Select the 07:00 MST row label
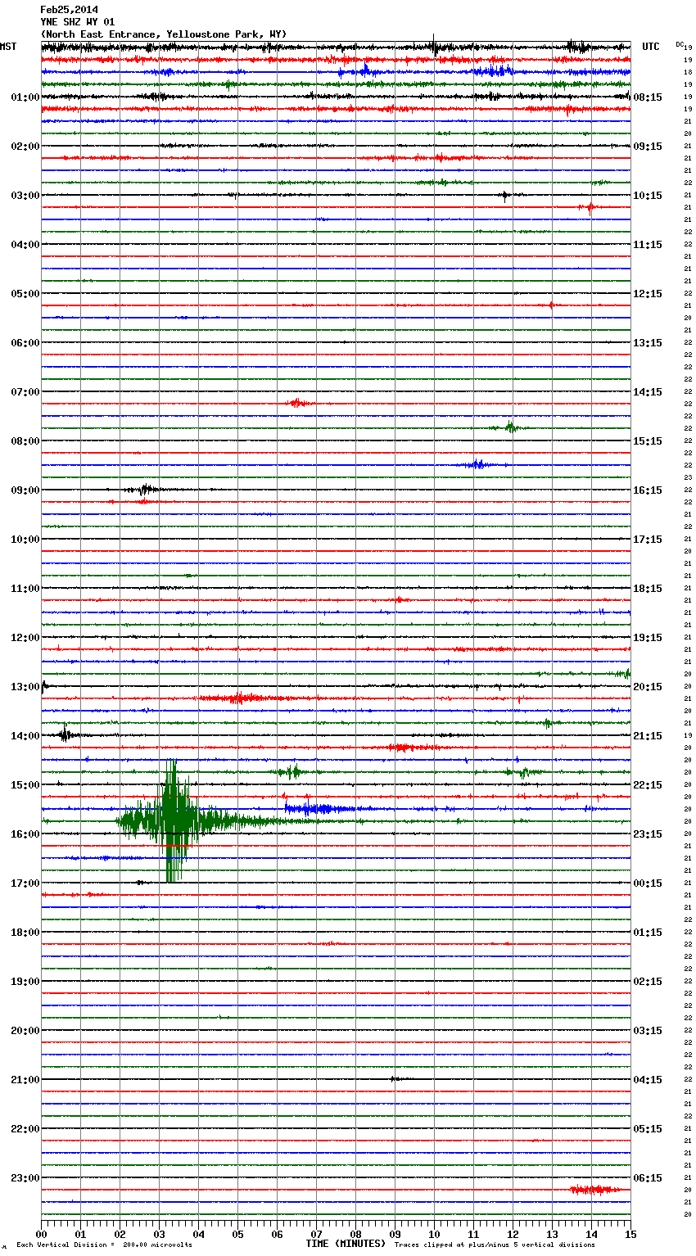 [25, 392]
